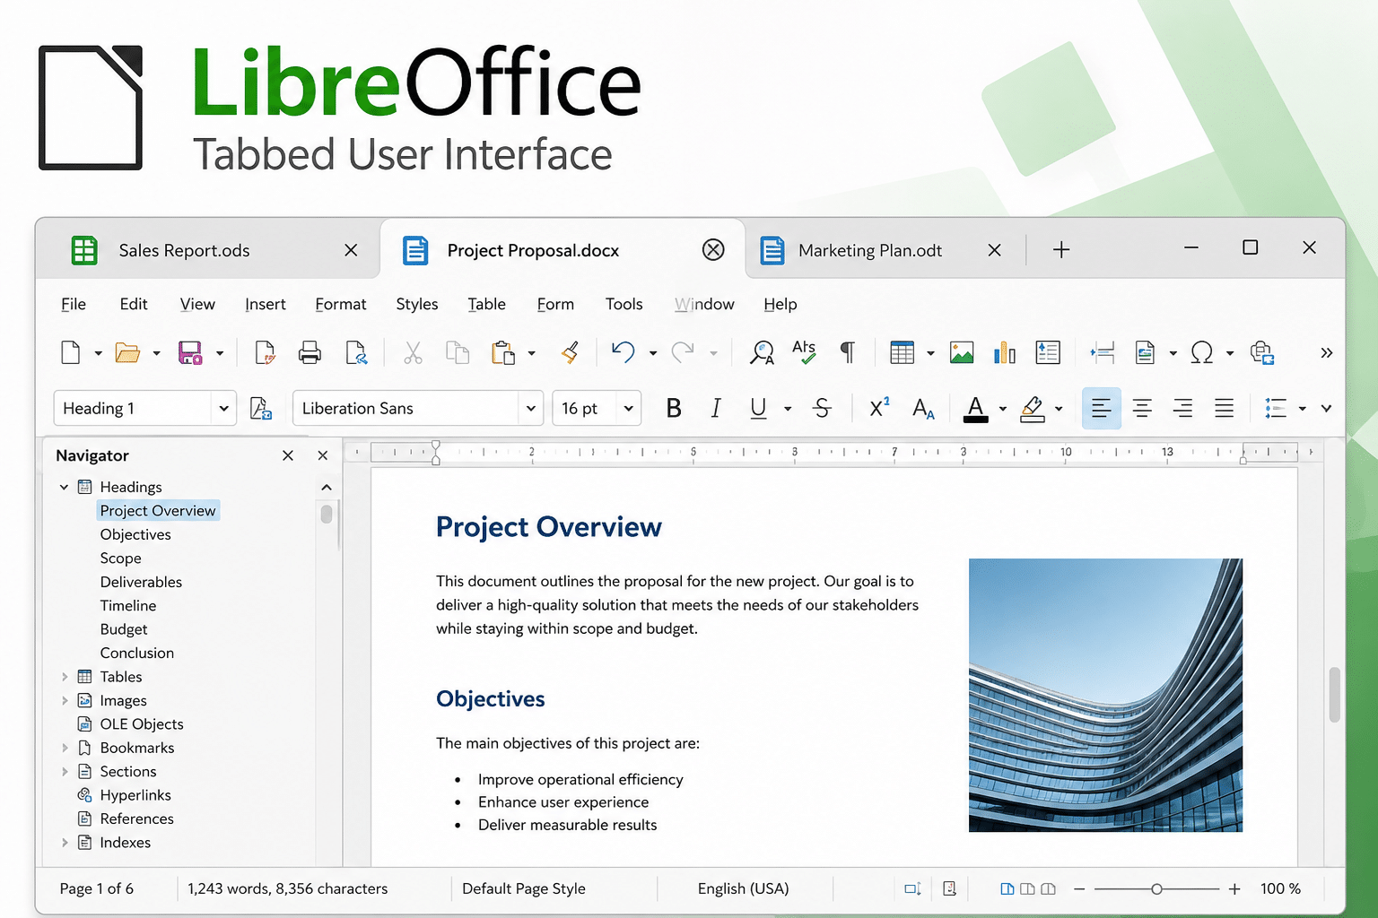Click the Strikethrough icon

click(822, 408)
